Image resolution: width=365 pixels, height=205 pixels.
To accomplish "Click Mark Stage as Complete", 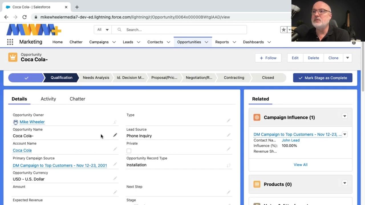I will tap(323, 78).
